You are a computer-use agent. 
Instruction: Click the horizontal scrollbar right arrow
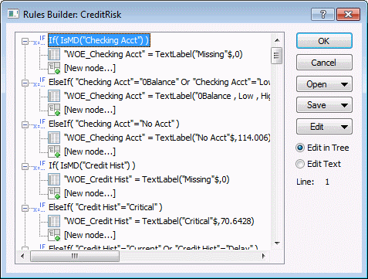(263, 256)
